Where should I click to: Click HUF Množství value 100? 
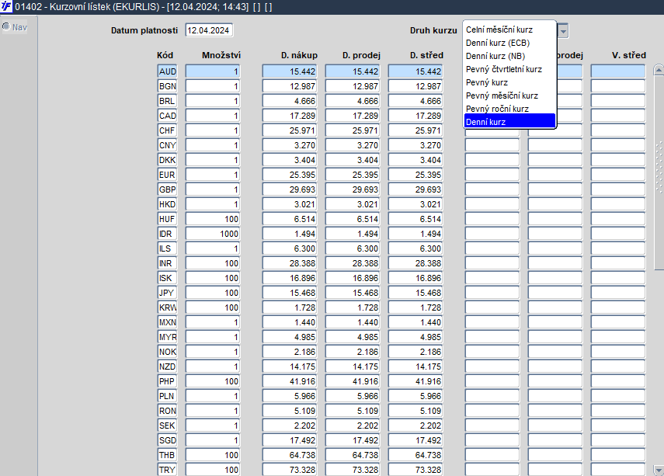[x=213, y=219]
